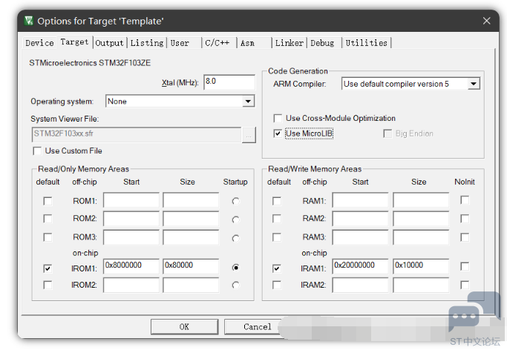Click the ROM1 Start field
The width and height of the screenshot is (507, 353).
pyautogui.click(x=131, y=200)
